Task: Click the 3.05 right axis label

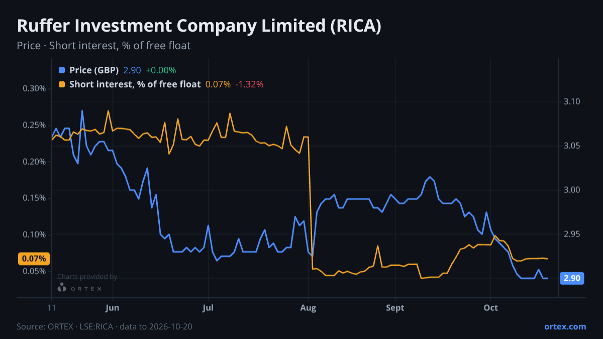Action: click(572, 146)
